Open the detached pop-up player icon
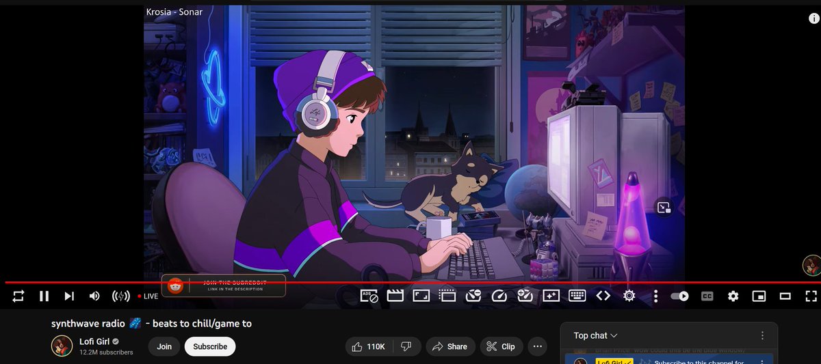 [447, 296]
